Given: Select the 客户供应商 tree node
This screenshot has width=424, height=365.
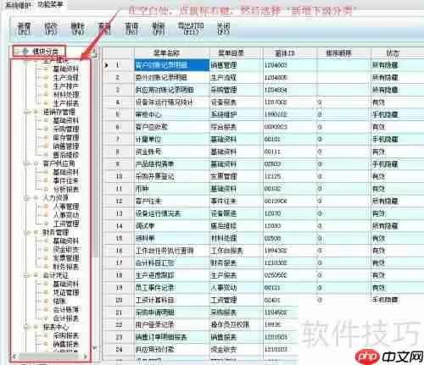Looking at the screenshot, I should tap(59, 163).
